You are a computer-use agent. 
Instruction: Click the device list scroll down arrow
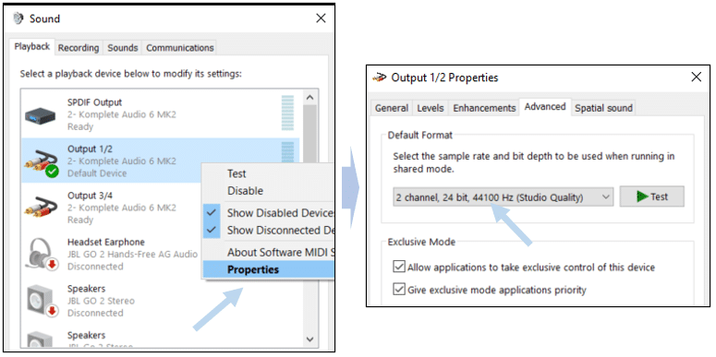309,339
